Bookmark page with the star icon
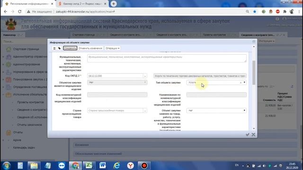The image size is (303, 170). coord(255,11)
